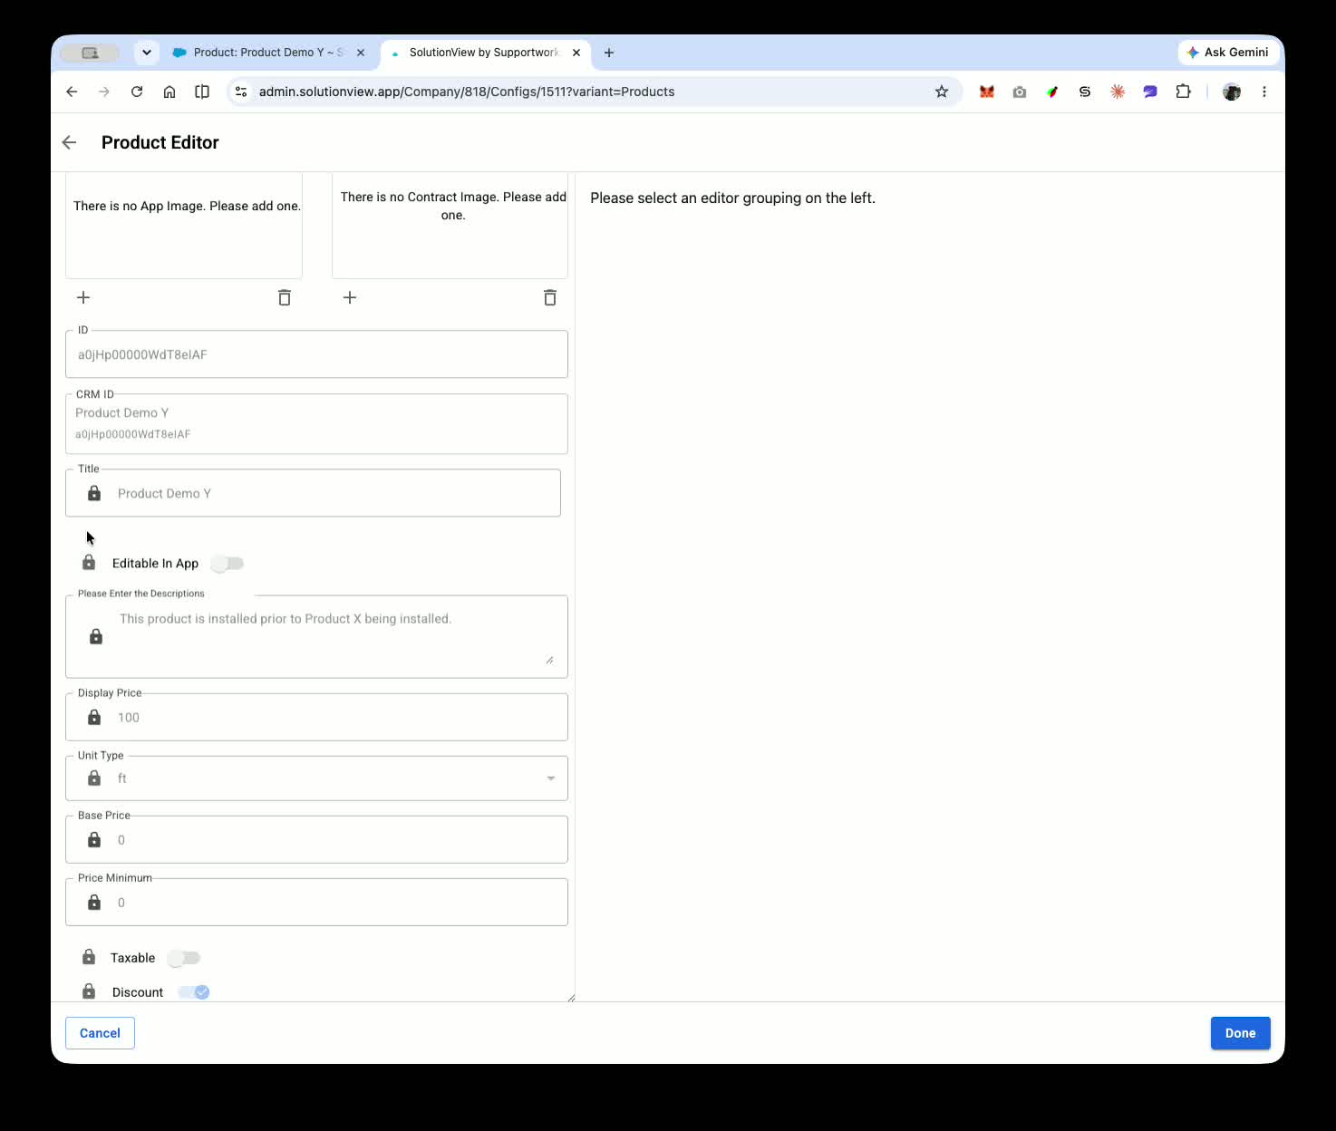1336x1131 pixels.
Task: Toggle the Editable In App switch
Action: point(228,564)
